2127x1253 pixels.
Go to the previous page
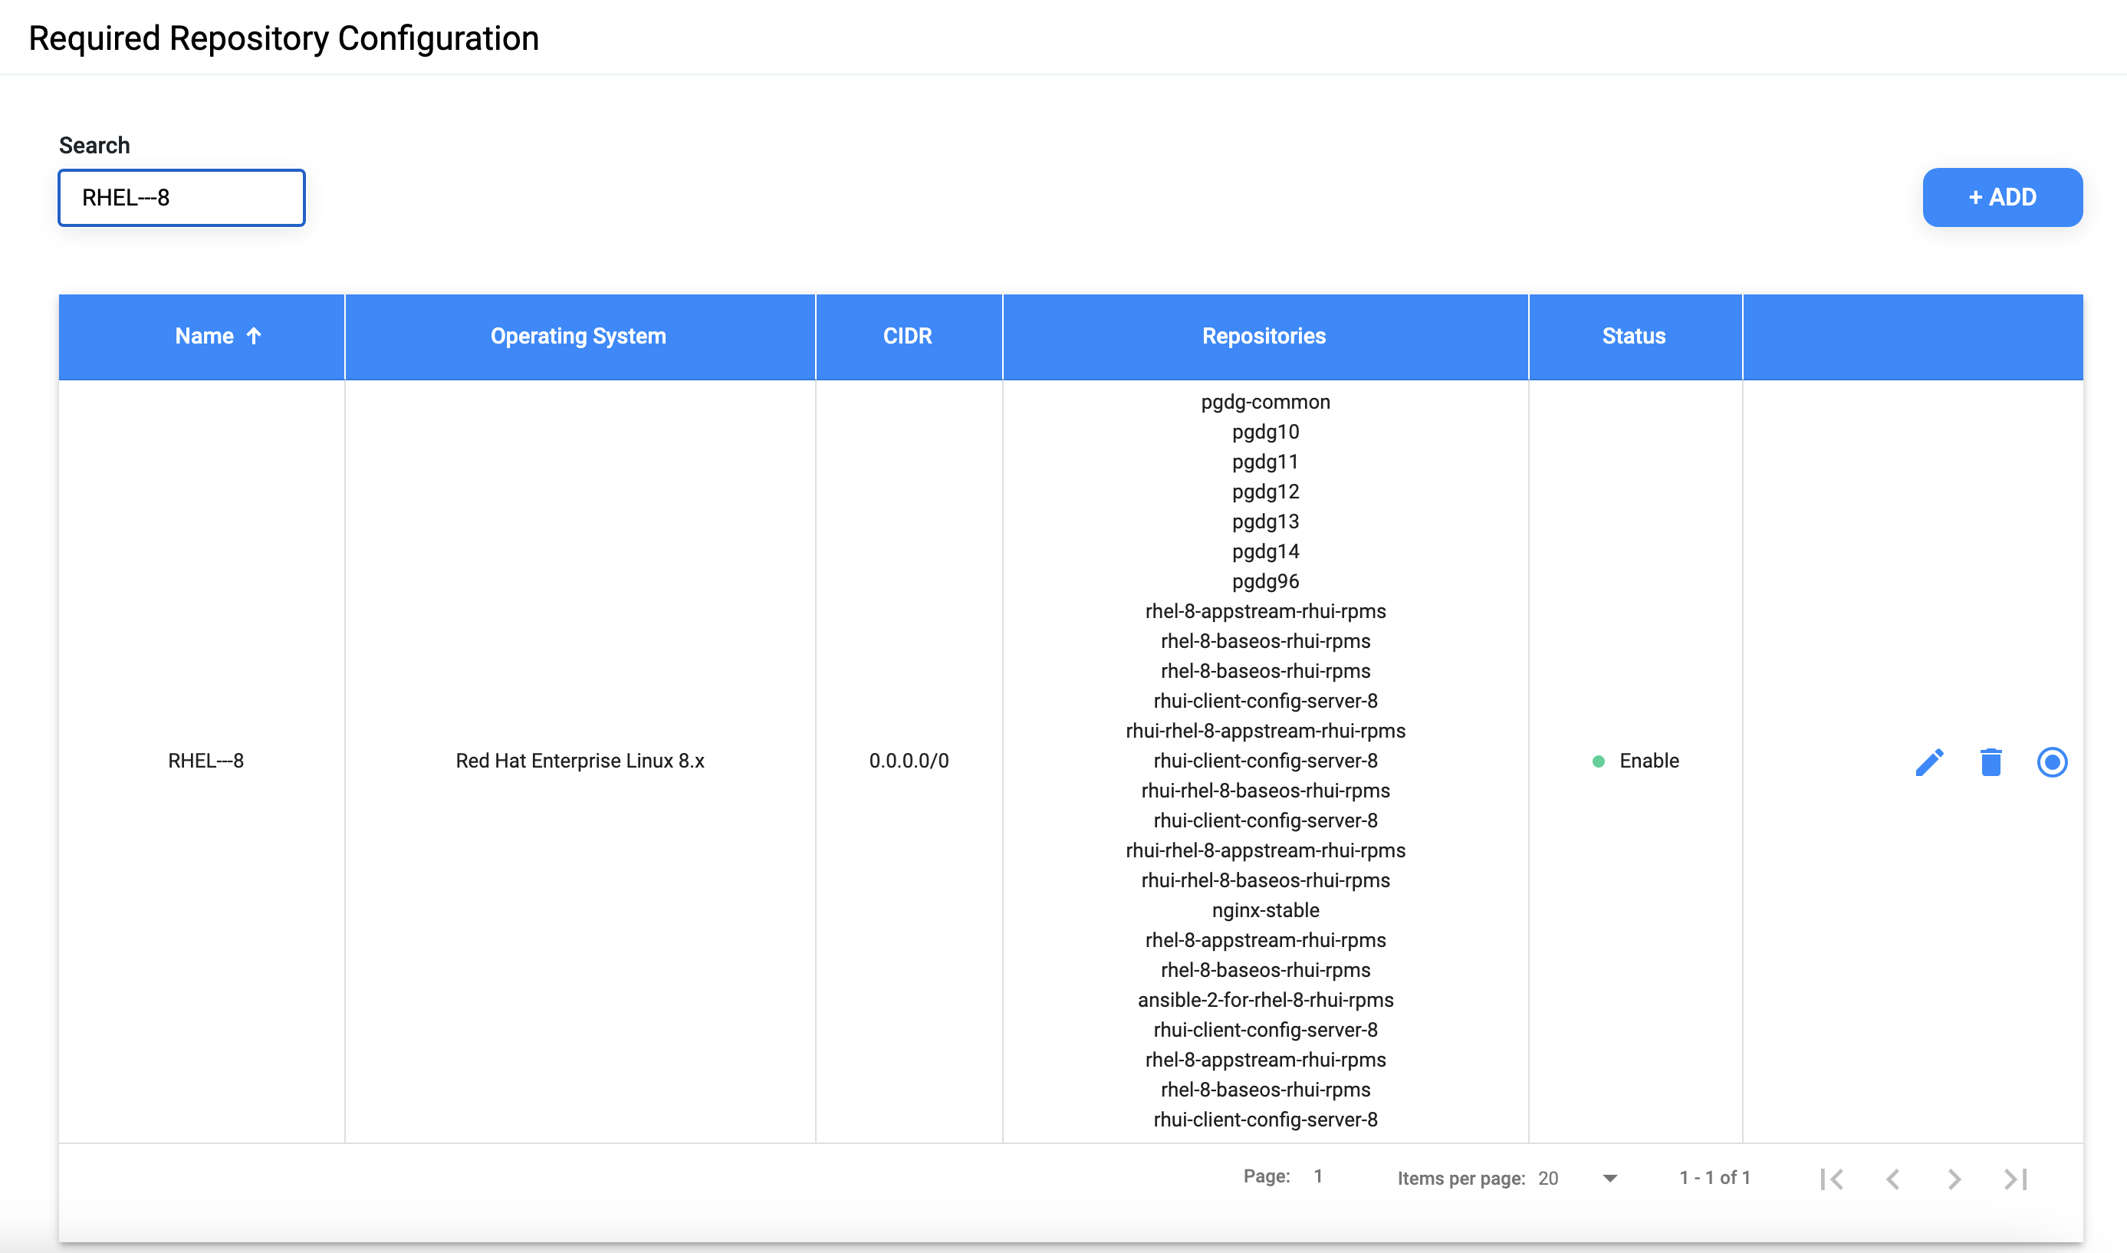coord(1894,1178)
